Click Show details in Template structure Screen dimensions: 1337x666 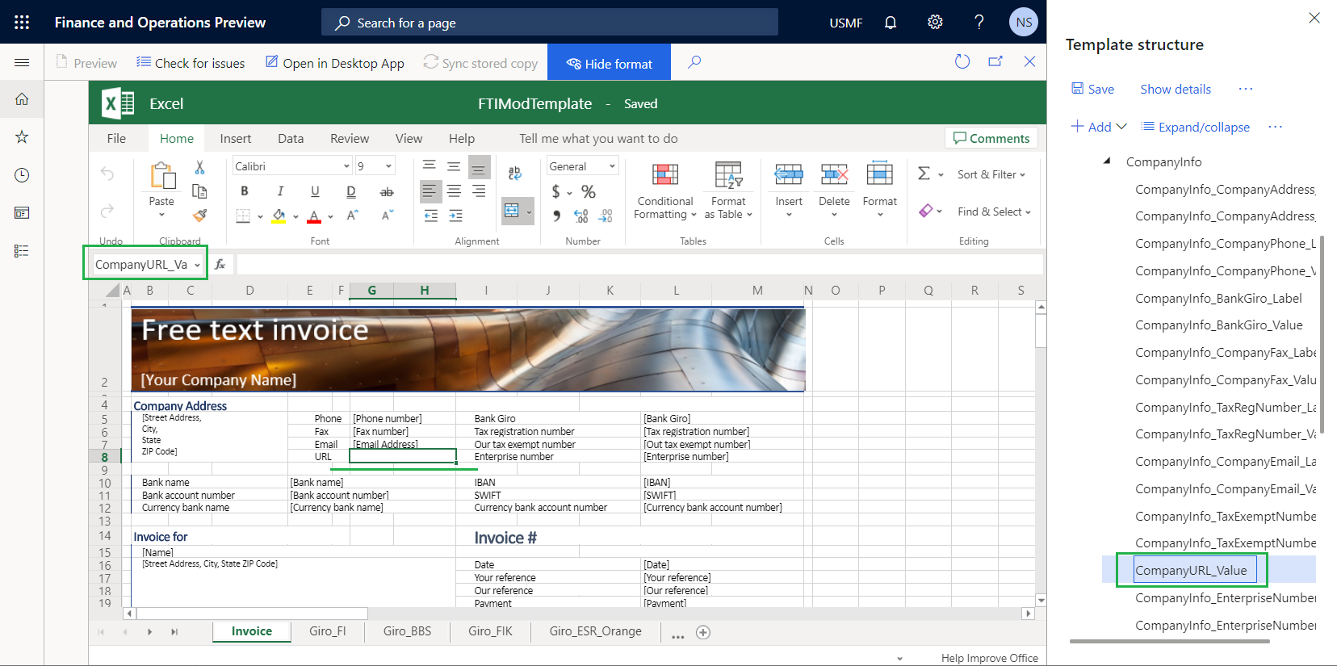1175,90
